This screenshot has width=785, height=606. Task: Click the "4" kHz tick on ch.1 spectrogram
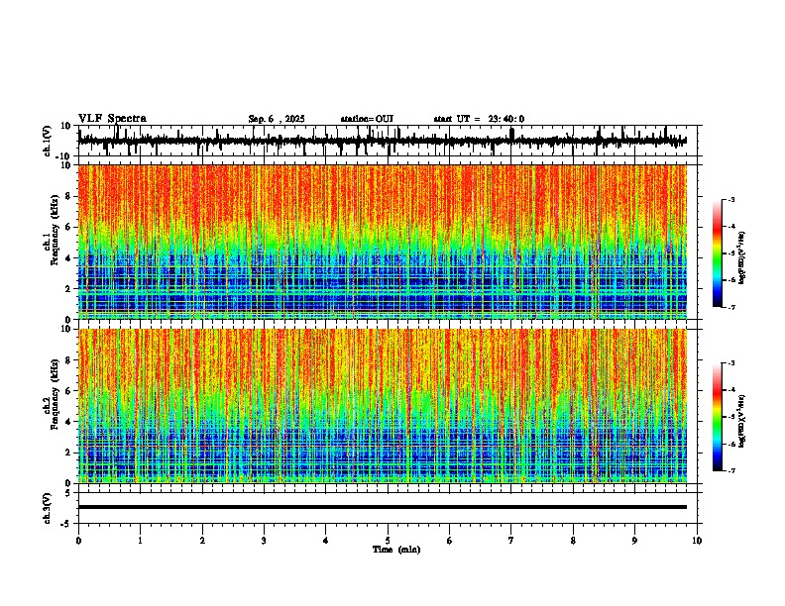coord(68,258)
